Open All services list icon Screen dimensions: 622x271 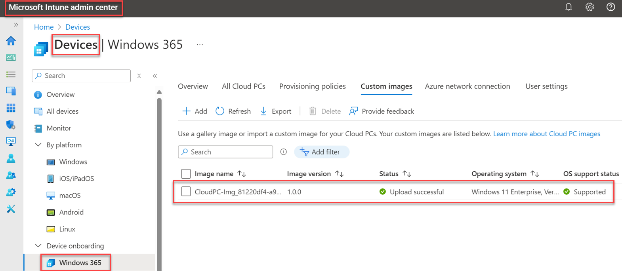point(11,74)
